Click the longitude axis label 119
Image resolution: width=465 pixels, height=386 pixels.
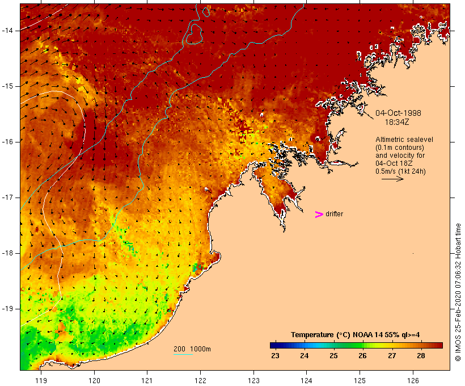tap(41, 380)
